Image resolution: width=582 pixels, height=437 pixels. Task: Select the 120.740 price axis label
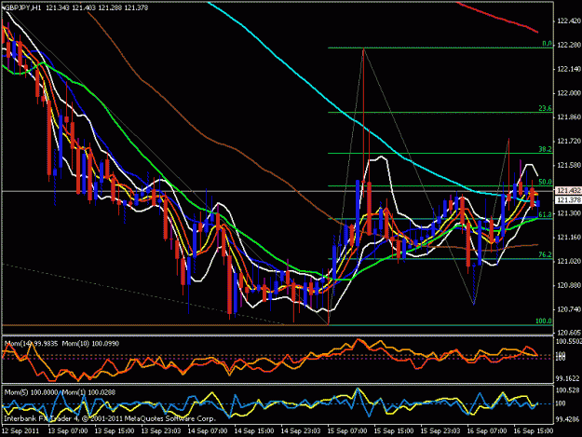click(568, 309)
